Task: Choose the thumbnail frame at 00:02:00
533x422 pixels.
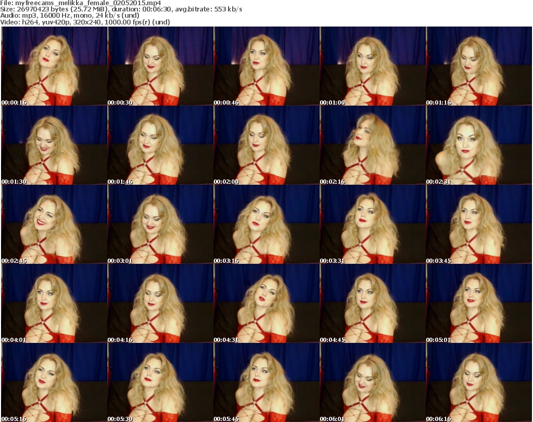Action: [266, 145]
